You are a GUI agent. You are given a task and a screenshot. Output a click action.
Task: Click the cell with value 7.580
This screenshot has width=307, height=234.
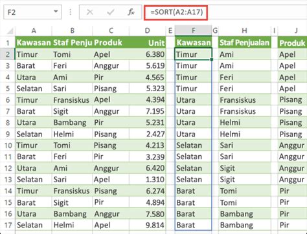coord(147,214)
